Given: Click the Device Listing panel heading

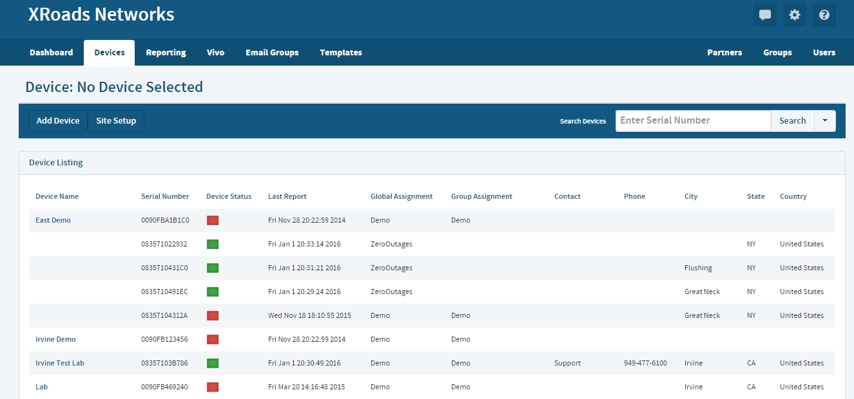Looking at the screenshot, I should pyautogui.click(x=56, y=163).
